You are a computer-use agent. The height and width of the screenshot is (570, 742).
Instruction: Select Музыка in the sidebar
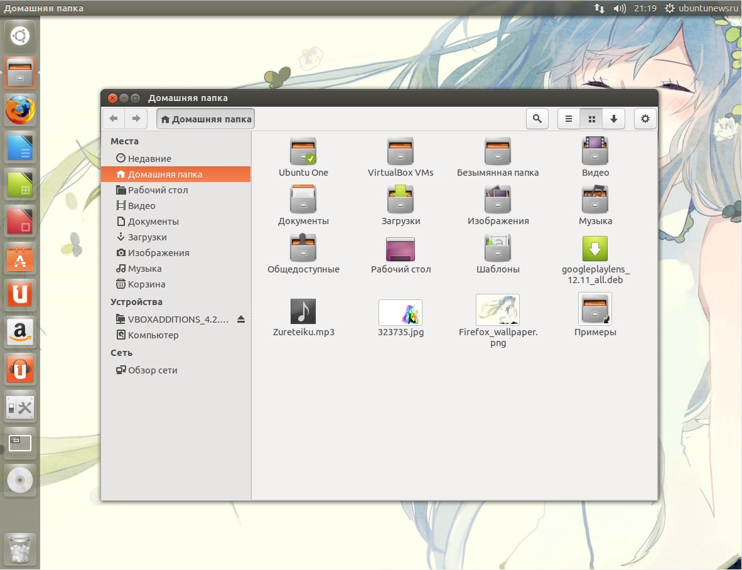176,268
